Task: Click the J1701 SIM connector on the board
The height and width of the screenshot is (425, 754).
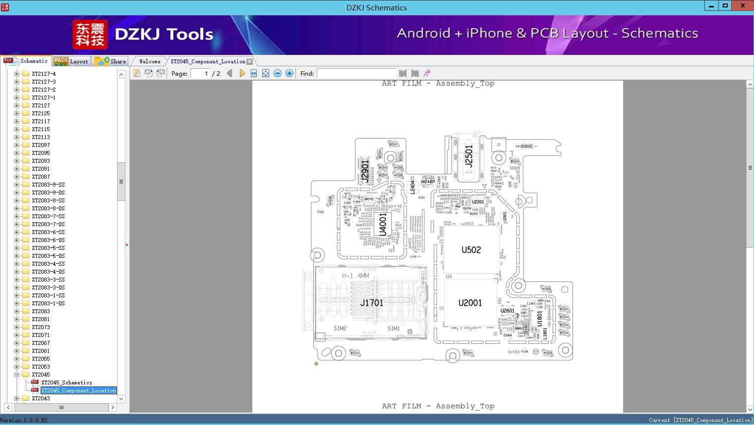Action: click(x=371, y=302)
